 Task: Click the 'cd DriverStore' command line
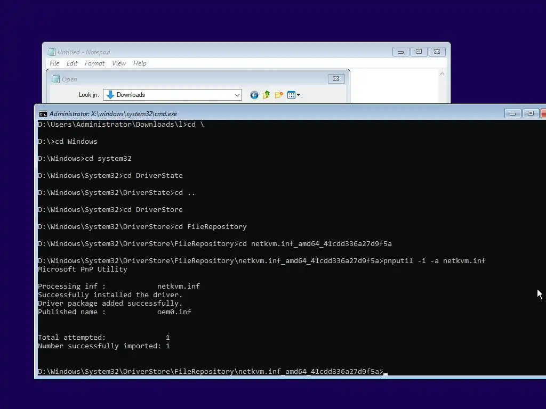point(110,209)
